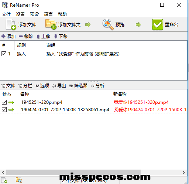Viewport: 189px width, 184px height.
Task: Click the horizontal scrollbar left arrow
Action: [3, 172]
